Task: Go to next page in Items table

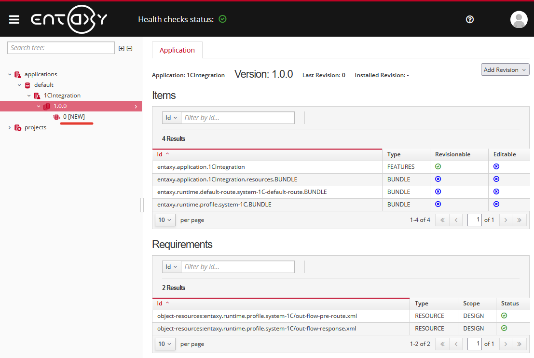Action: point(505,220)
